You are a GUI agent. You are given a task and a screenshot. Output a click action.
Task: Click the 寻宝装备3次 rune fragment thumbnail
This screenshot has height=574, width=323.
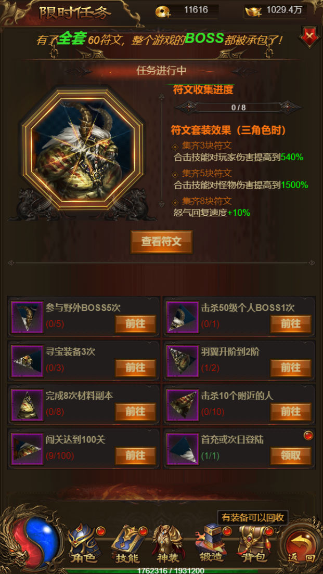tap(27, 361)
